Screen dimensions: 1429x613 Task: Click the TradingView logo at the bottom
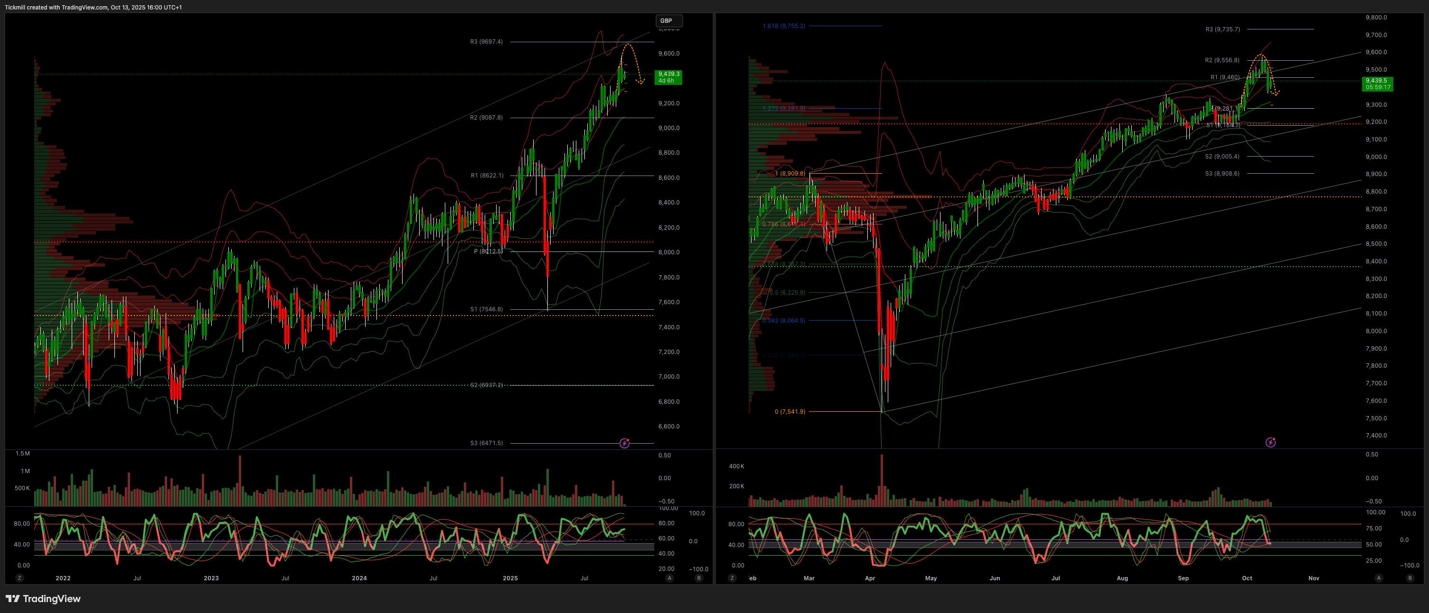click(43, 599)
